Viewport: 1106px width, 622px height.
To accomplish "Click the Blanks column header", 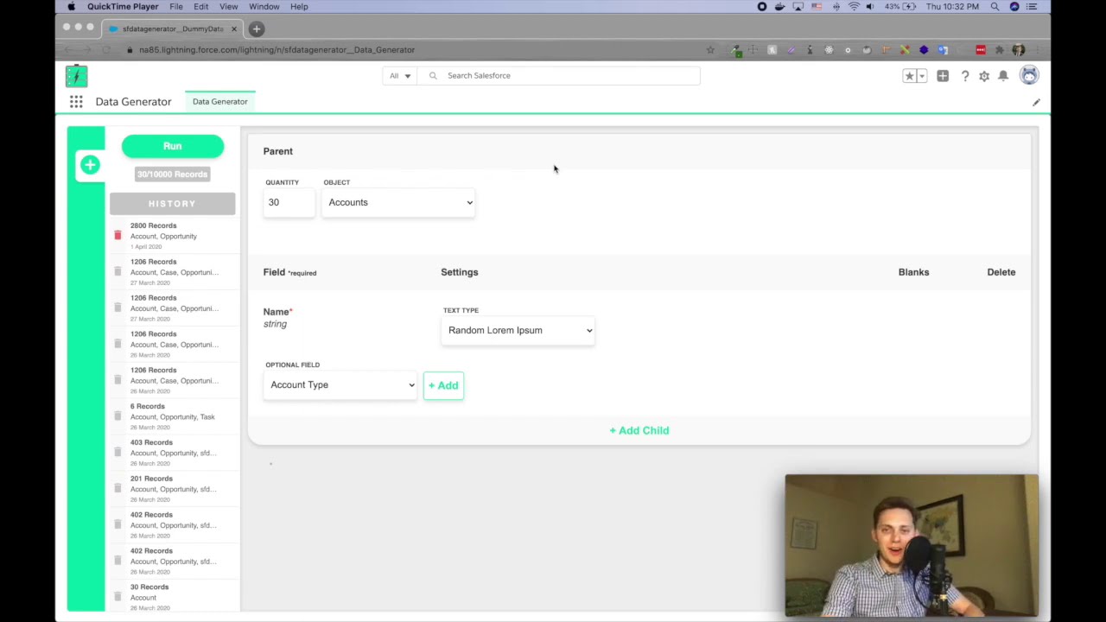I will (x=913, y=272).
